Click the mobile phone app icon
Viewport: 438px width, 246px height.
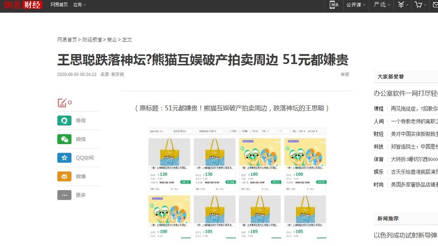[x=333, y=5]
